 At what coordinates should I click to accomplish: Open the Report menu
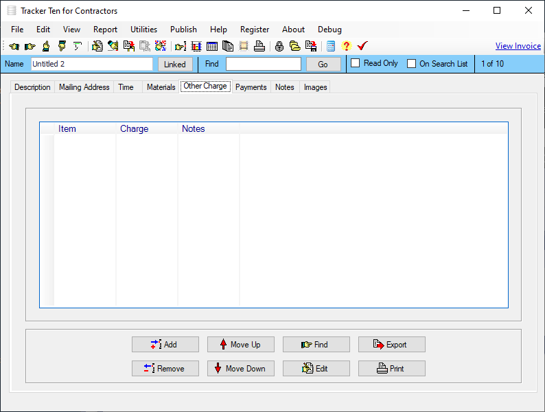pyautogui.click(x=105, y=30)
